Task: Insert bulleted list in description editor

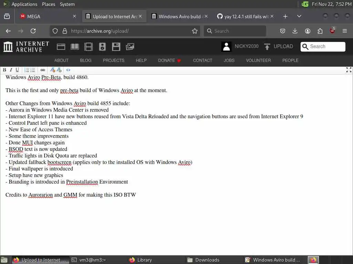Action: (x=33, y=70)
